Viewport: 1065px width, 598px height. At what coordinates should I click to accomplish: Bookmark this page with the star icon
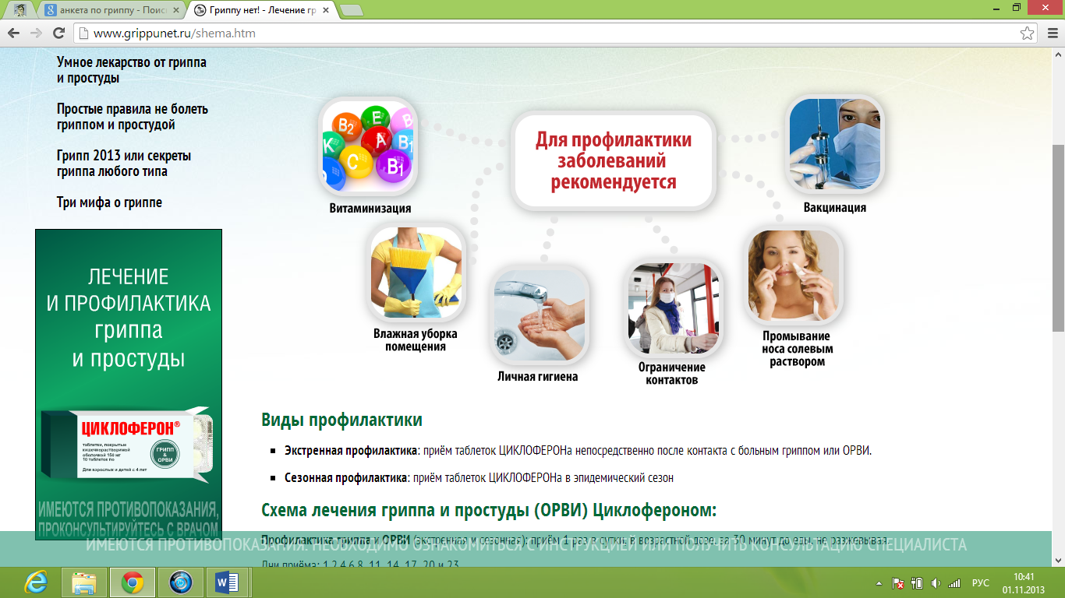[1028, 33]
